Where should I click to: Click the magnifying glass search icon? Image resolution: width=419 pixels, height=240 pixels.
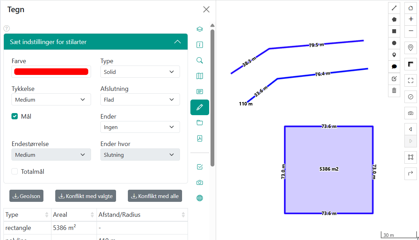(x=199, y=60)
